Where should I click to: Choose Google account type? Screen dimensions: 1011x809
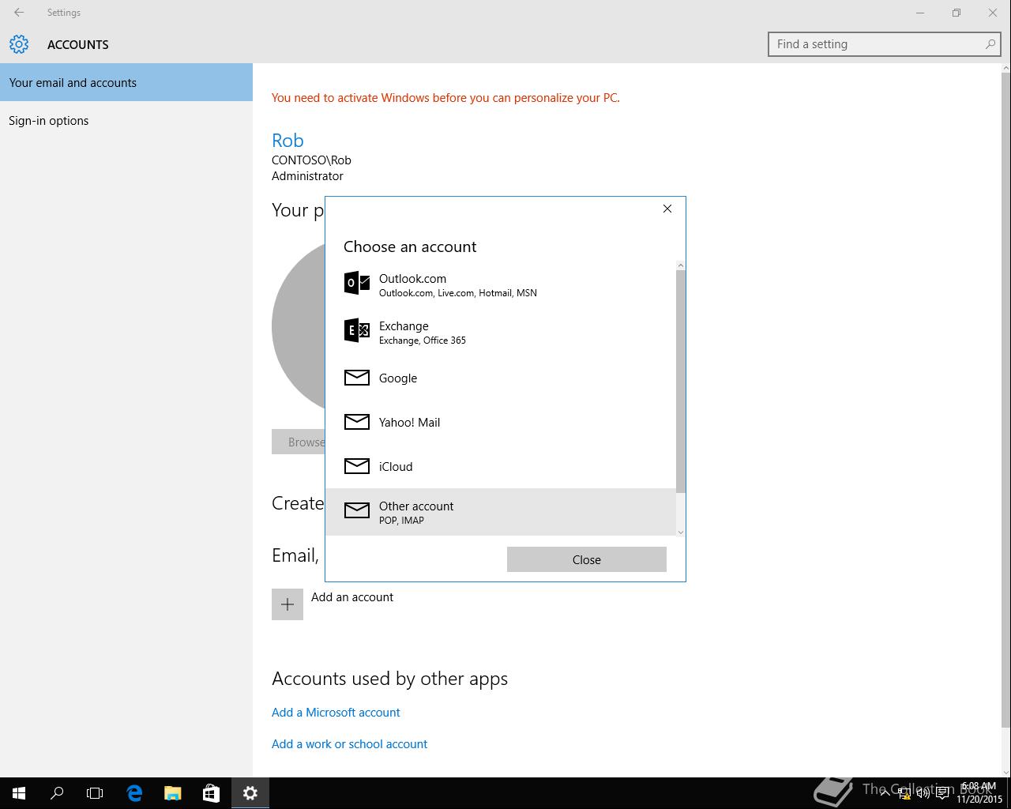501,378
